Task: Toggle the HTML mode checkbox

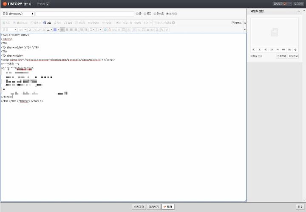Action: [233, 23]
